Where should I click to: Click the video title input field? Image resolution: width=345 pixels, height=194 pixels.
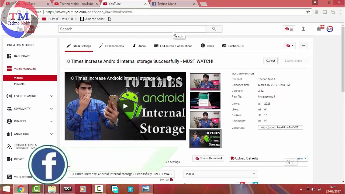pyautogui.click(x=121, y=174)
